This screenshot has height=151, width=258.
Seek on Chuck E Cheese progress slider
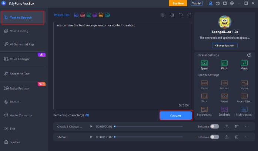148,126
